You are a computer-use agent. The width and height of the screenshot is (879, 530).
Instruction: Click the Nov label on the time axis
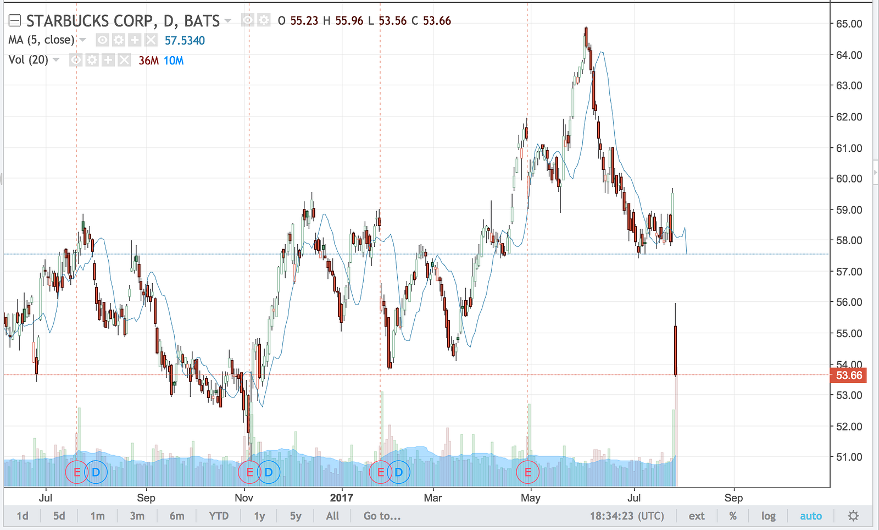click(x=244, y=498)
